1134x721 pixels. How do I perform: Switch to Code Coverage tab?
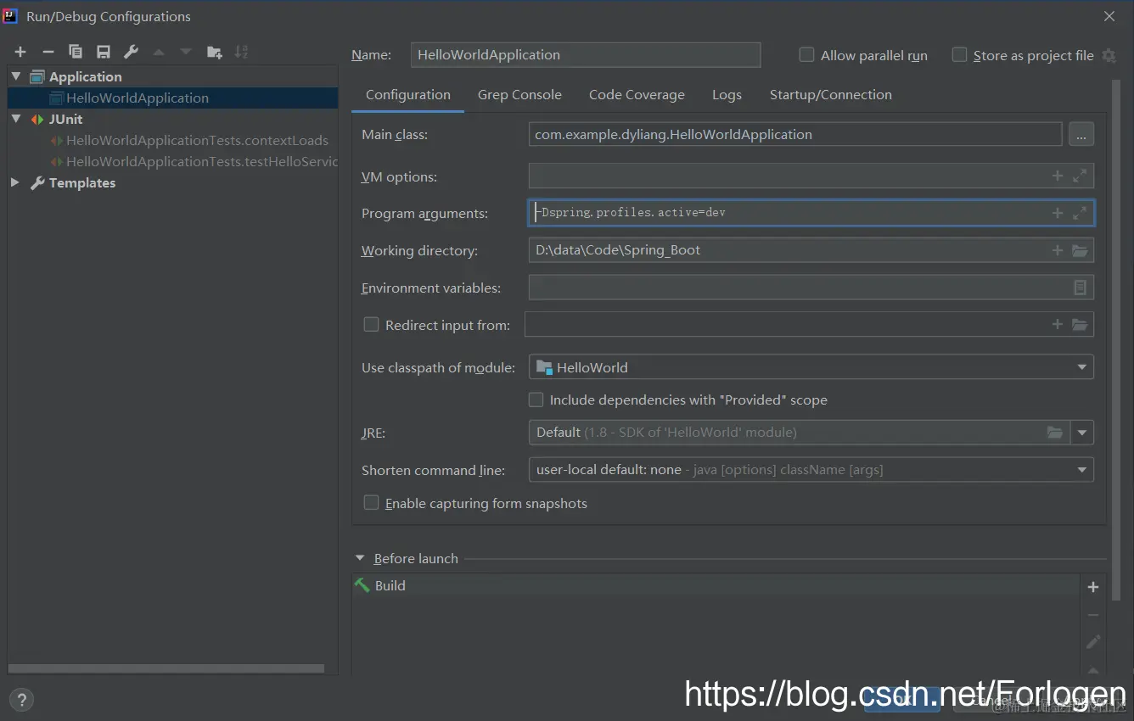tap(637, 95)
